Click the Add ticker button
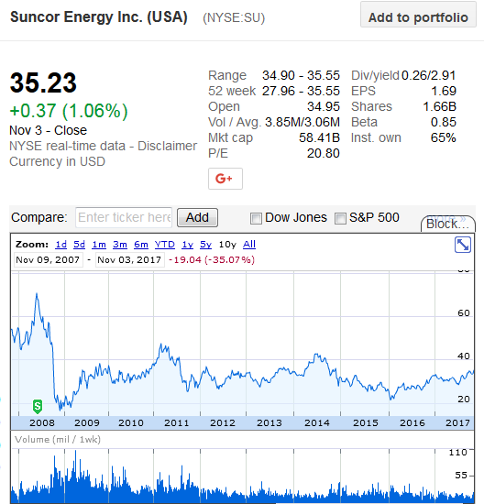This screenshot has height=504, width=484. (x=197, y=217)
